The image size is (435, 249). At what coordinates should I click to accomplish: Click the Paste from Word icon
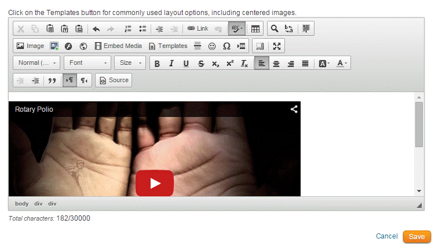79,28
